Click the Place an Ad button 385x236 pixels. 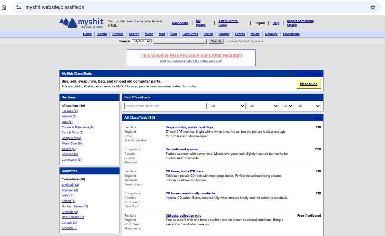coord(309,84)
